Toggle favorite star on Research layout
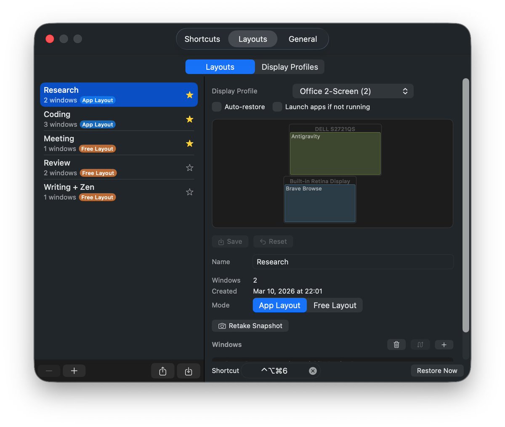 [x=189, y=95]
